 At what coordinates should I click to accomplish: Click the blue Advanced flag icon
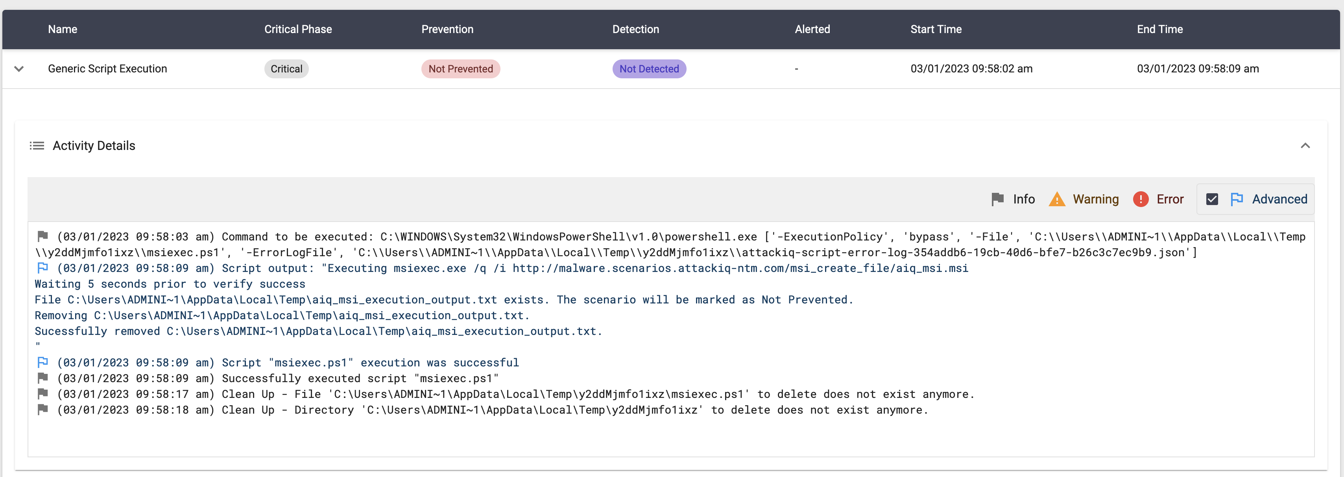click(x=1237, y=199)
